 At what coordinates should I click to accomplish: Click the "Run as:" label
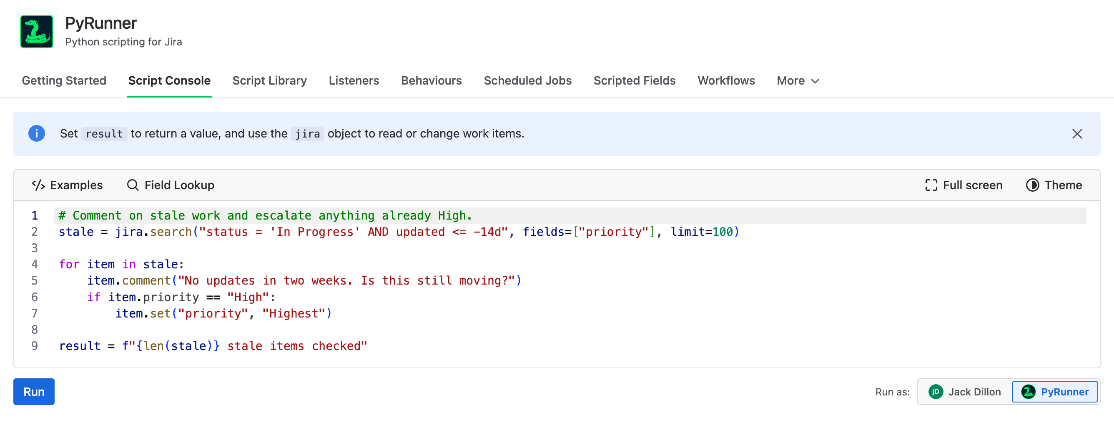[x=892, y=392]
